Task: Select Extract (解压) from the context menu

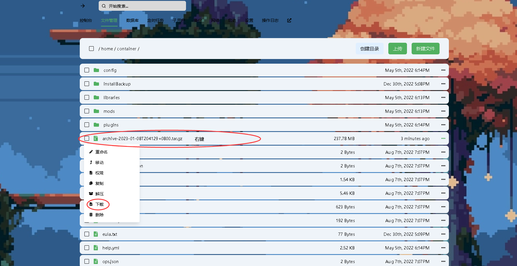Action: tap(99, 194)
